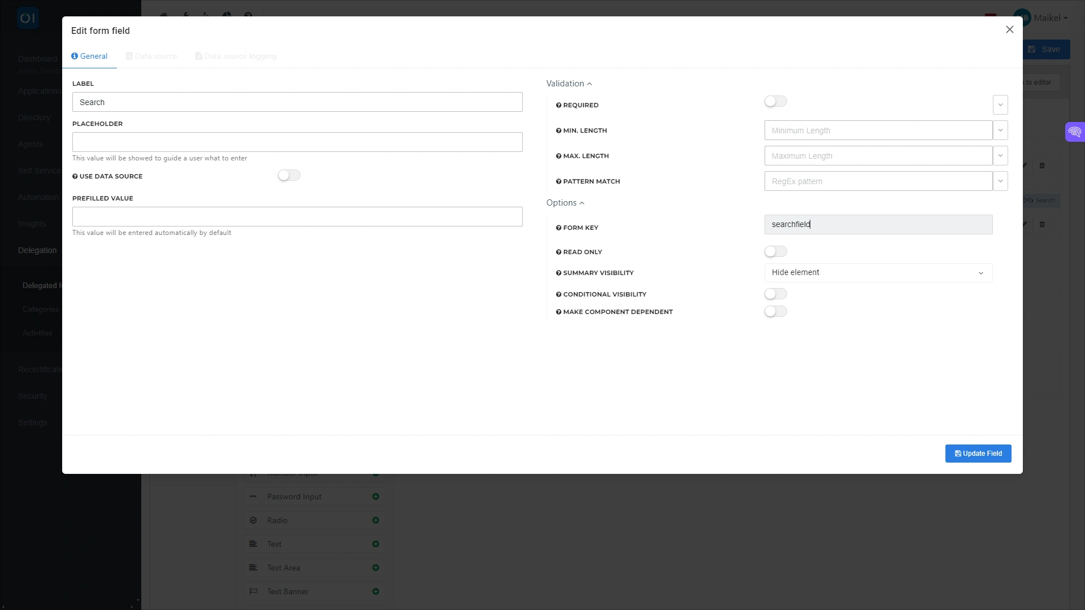Close the Edit form field dialog
Screen dimensions: 1085x610
pyautogui.click(x=1009, y=29)
